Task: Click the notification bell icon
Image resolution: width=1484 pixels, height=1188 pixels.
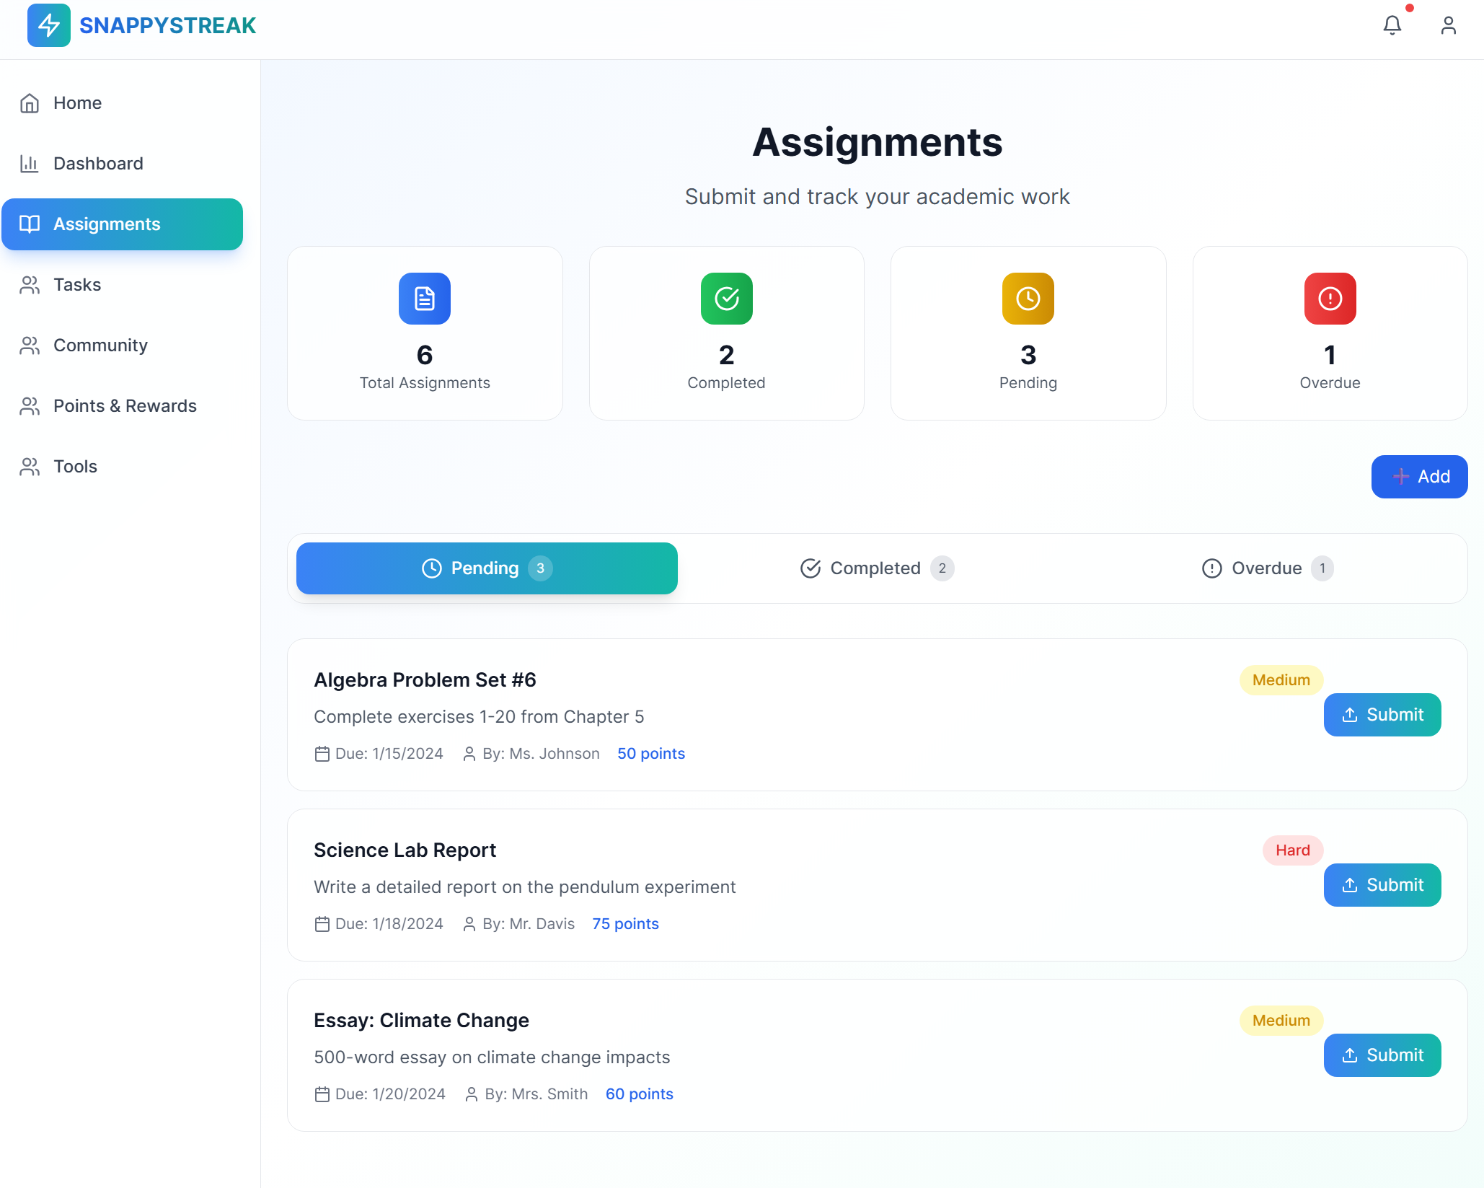Action: [1392, 26]
